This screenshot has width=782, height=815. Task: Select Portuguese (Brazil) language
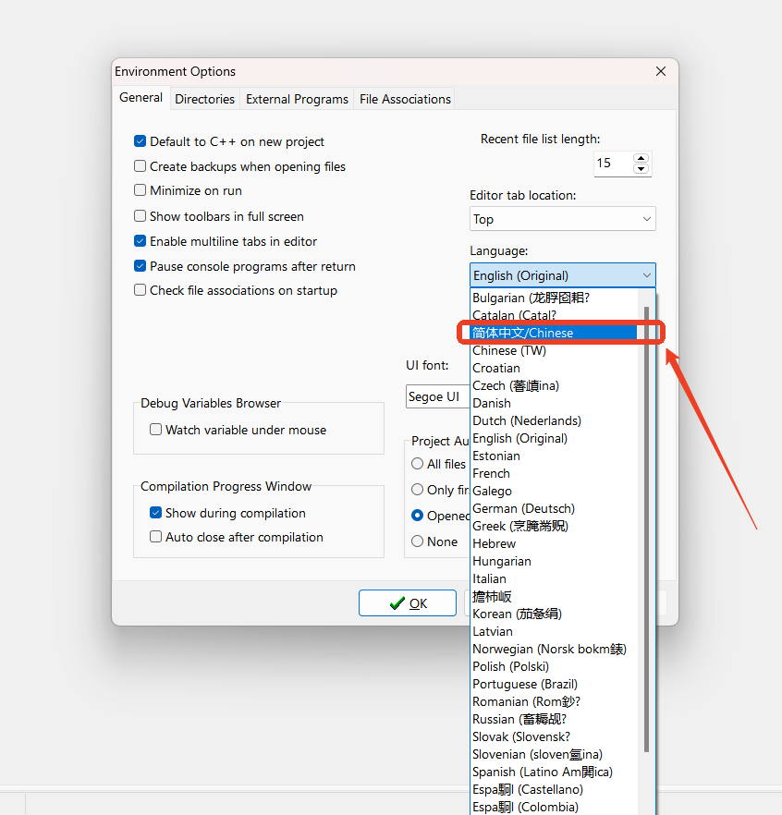click(x=554, y=685)
